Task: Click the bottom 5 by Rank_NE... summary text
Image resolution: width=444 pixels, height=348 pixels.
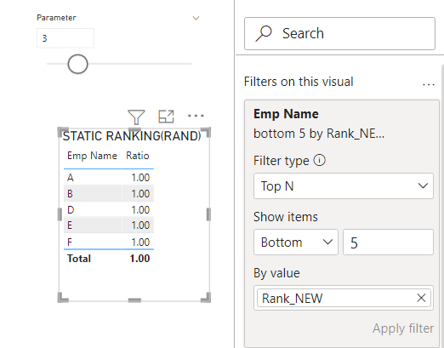Action: point(319,134)
